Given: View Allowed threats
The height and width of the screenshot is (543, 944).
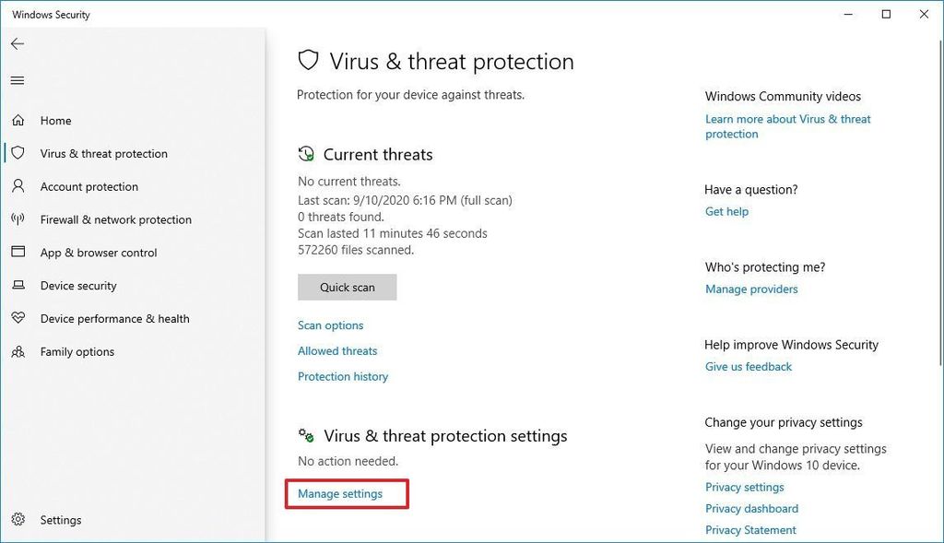Looking at the screenshot, I should coord(336,350).
